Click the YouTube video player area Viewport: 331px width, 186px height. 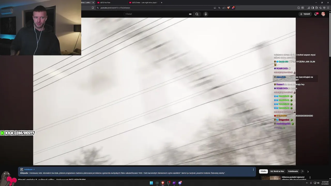(164, 91)
